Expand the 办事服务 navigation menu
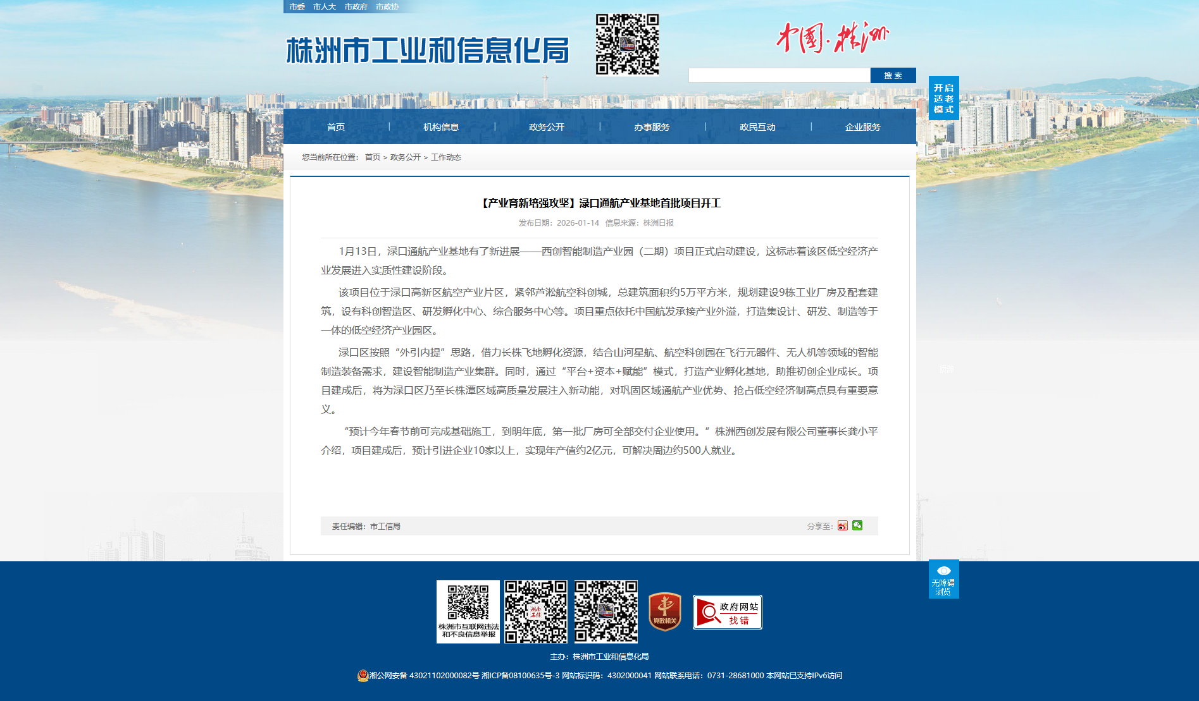Screen dimensions: 1199x701 tap(652, 127)
